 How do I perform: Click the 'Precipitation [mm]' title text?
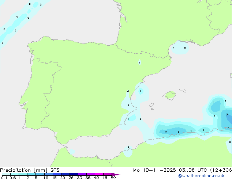click(24, 170)
